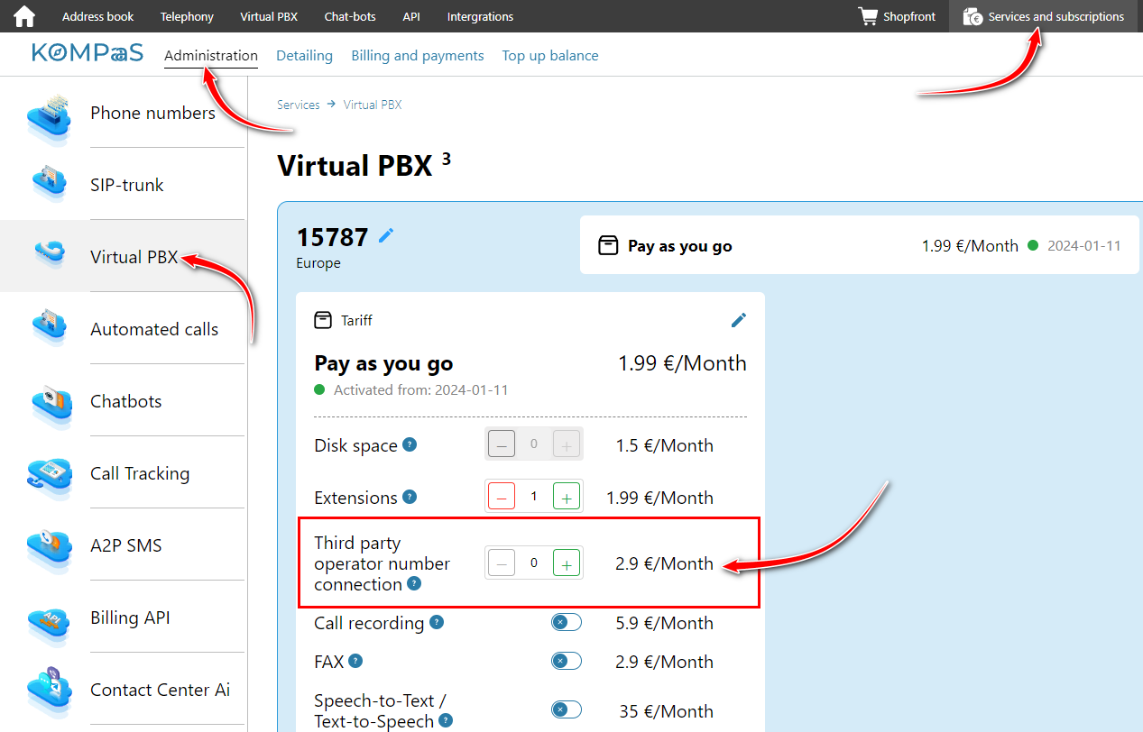Open Services and subscriptions

[x=1046, y=16]
